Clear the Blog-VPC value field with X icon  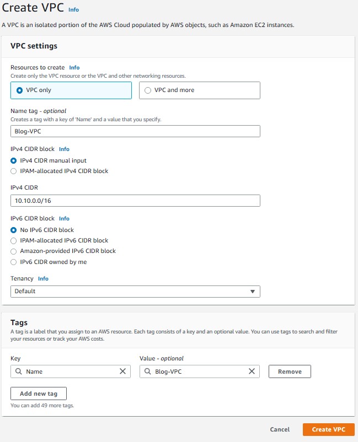(x=252, y=371)
